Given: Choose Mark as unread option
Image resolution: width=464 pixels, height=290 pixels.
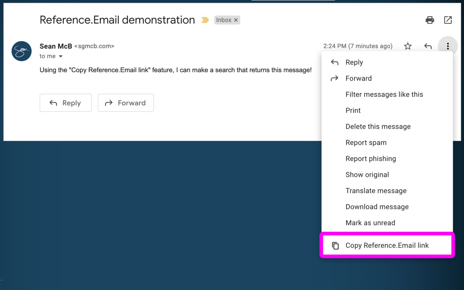Looking at the screenshot, I should [x=370, y=223].
